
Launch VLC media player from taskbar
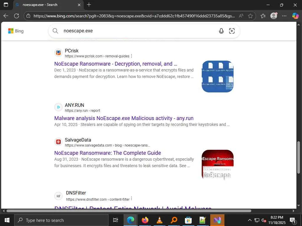[x=160, y=220]
